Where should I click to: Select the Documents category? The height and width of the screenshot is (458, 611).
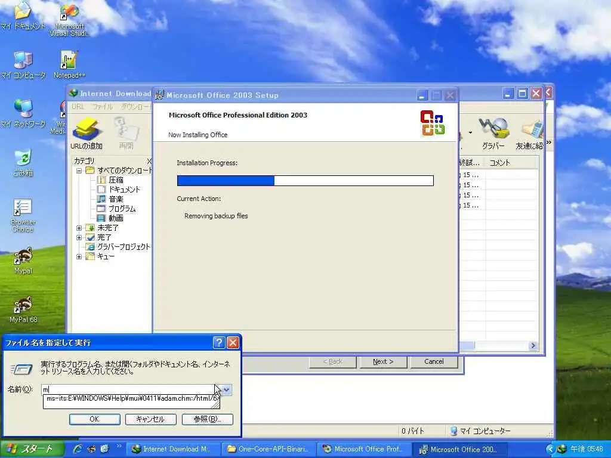coord(119,190)
